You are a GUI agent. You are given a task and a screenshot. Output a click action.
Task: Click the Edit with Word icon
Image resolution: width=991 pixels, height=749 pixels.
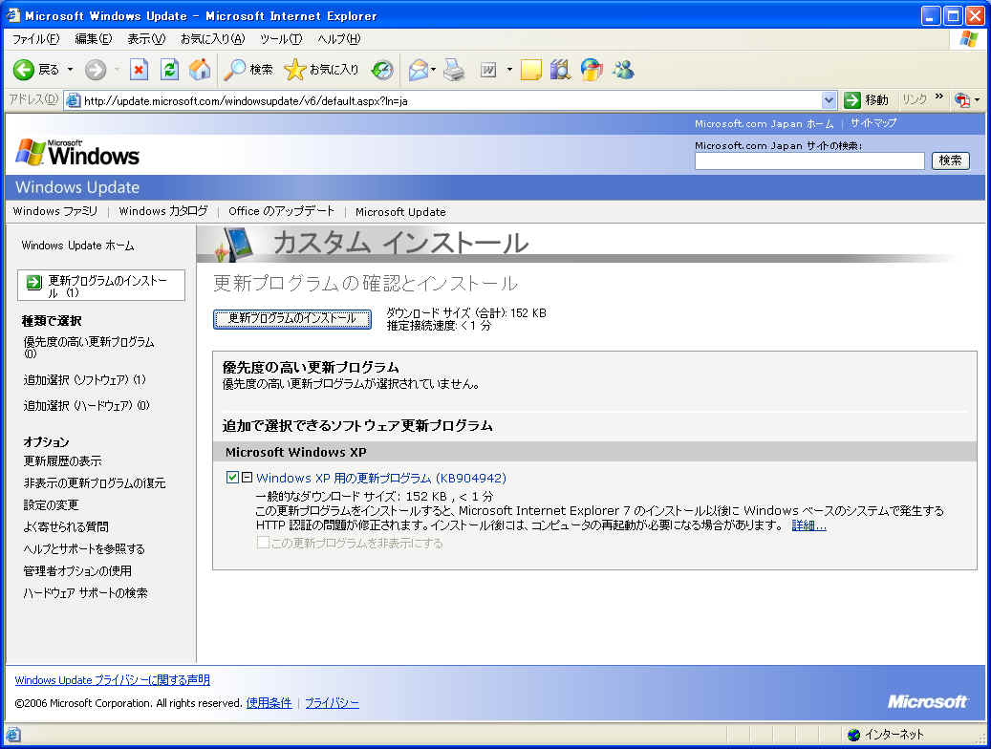tap(488, 70)
